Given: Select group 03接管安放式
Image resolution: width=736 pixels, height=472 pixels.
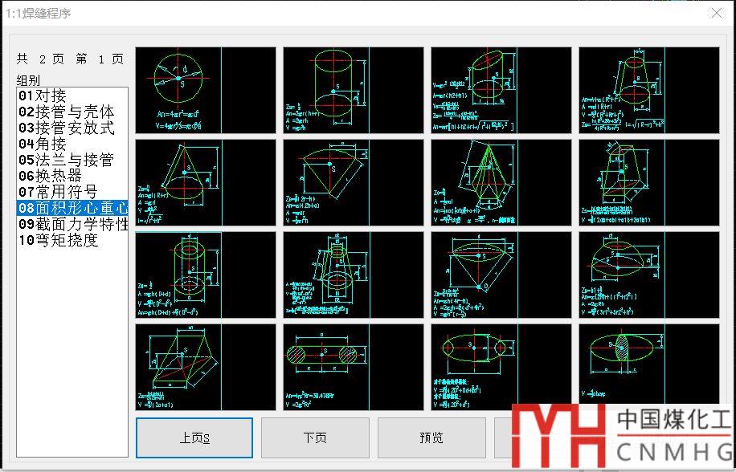Looking at the screenshot, I should (x=72, y=128).
